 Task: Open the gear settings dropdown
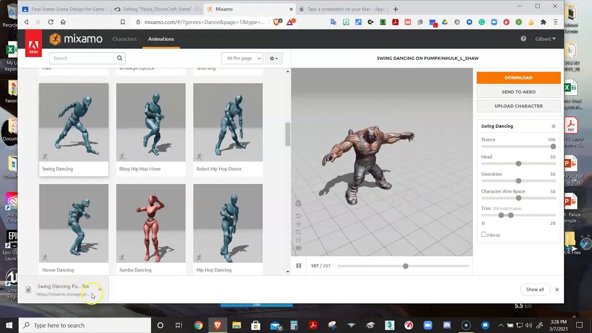274,58
